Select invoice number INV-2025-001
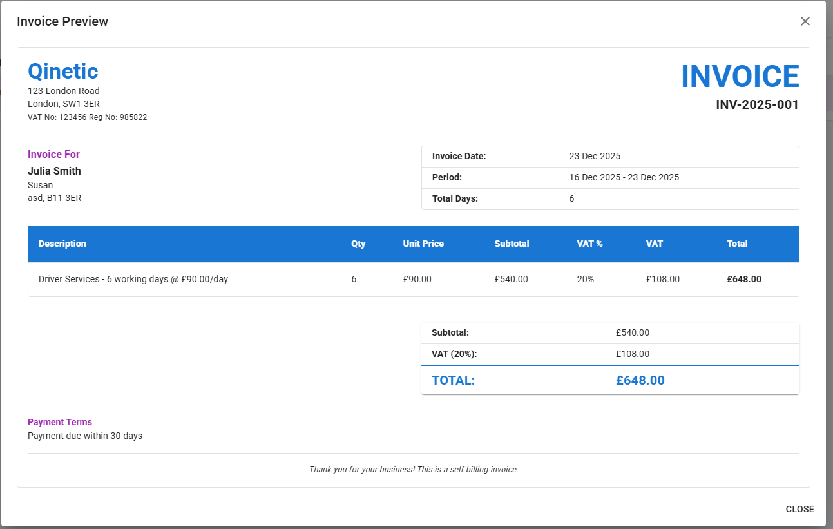This screenshot has height=529, width=833. click(757, 104)
